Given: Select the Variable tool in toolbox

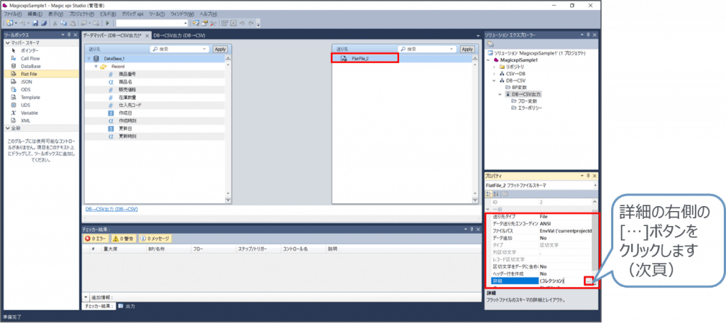Looking at the screenshot, I should pos(29,113).
